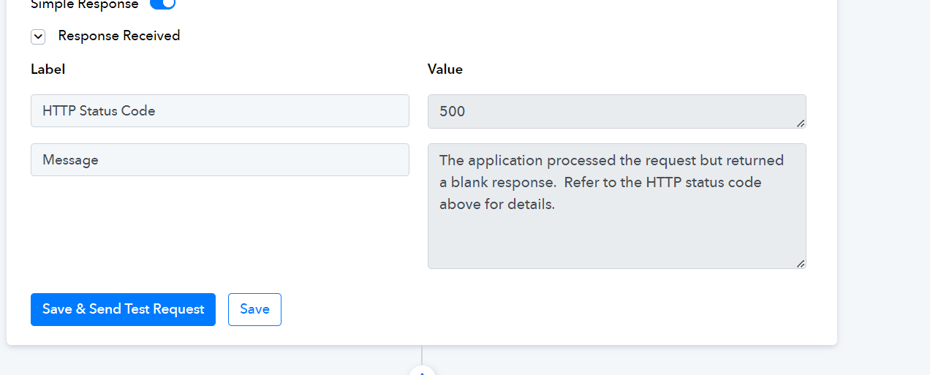930x375 pixels.
Task: Click Save & Send Test Request
Action: 123,309
